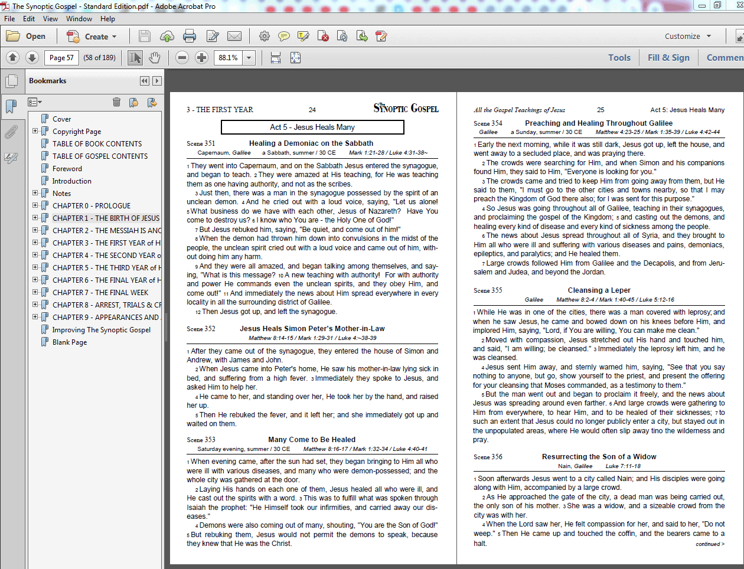Open the View menu

[50, 19]
